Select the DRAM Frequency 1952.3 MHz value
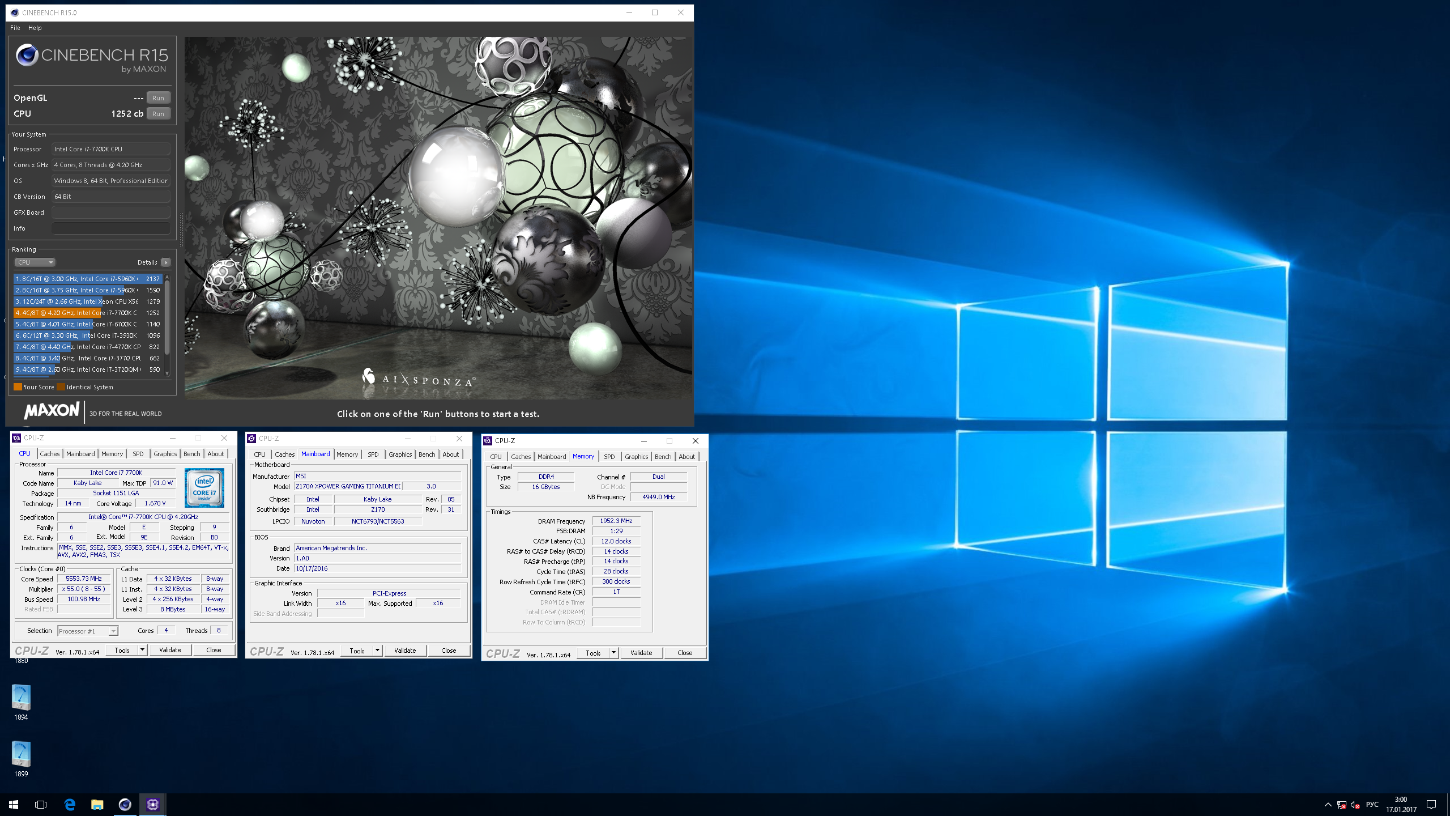The width and height of the screenshot is (1450, 816). (616, 521)
